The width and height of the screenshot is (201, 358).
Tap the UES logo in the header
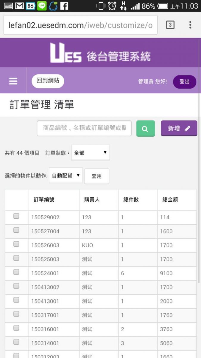pyautogui.click(x=66, y=53)
